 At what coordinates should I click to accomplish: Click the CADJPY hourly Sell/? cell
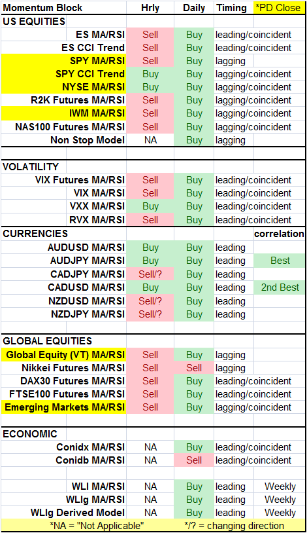[150, 274]
